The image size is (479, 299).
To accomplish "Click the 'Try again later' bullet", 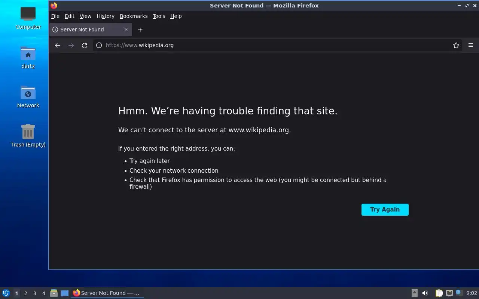I will point(149,161).
